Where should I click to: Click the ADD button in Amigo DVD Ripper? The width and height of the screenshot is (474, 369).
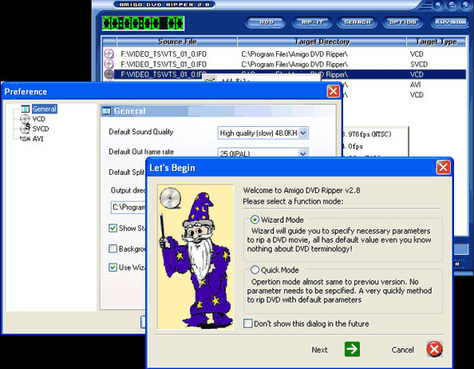click(266, 22)
